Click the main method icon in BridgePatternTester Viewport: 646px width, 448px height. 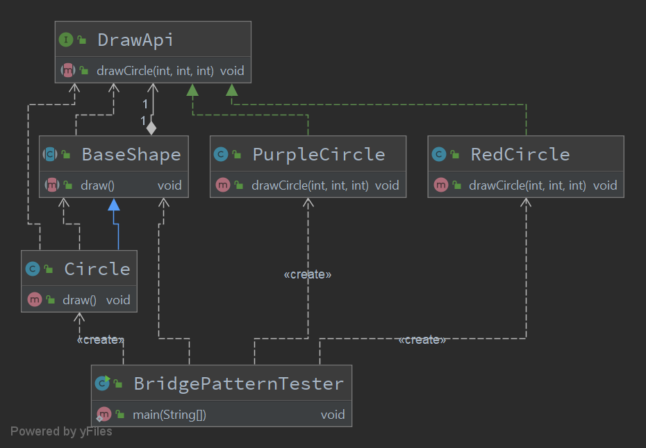103,415
